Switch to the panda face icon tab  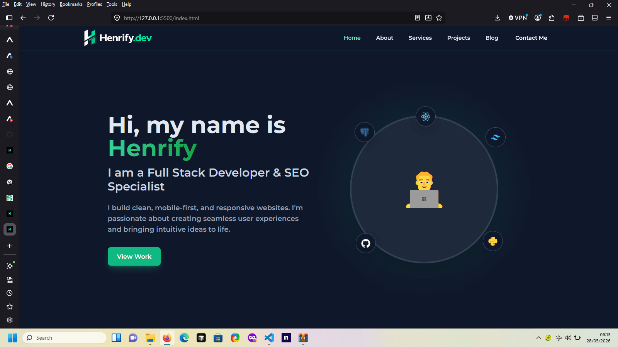10,182
